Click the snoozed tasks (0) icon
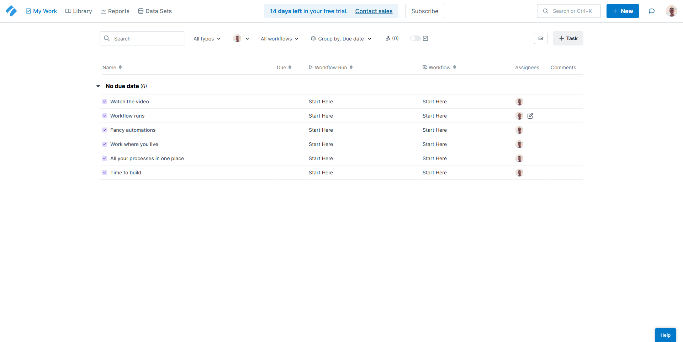The image size is (683, 342). click(x=392, y=38)
